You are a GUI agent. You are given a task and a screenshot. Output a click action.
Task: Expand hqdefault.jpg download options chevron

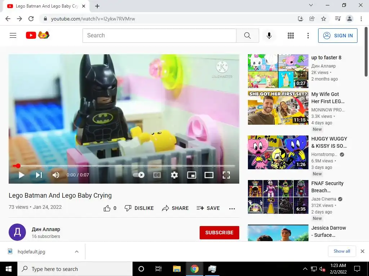pos(77,252)
